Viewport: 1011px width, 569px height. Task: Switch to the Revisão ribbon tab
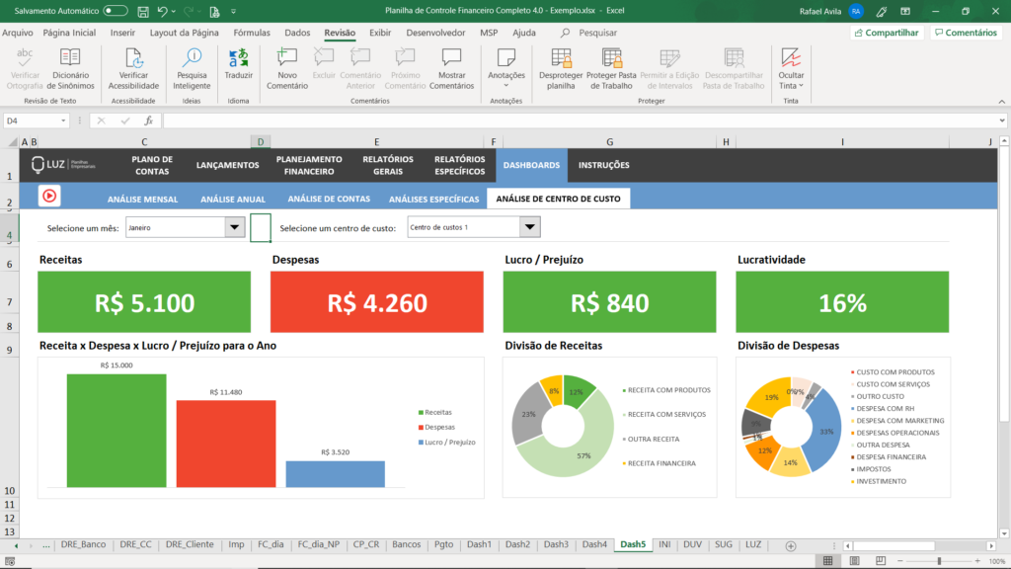[x=339, y=33]
